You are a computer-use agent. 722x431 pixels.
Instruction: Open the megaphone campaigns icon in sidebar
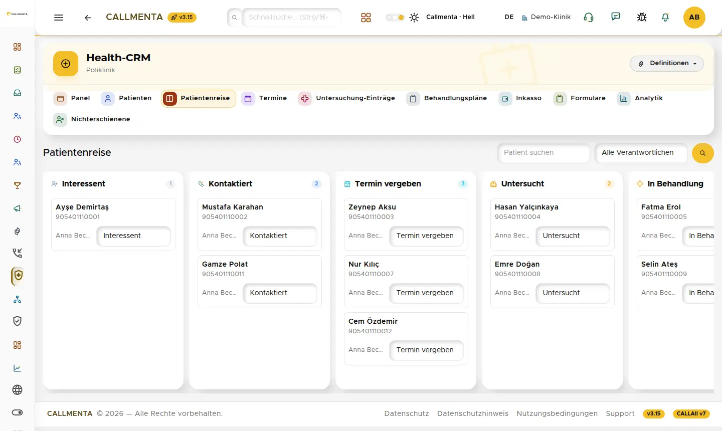(x=18, y=208)
